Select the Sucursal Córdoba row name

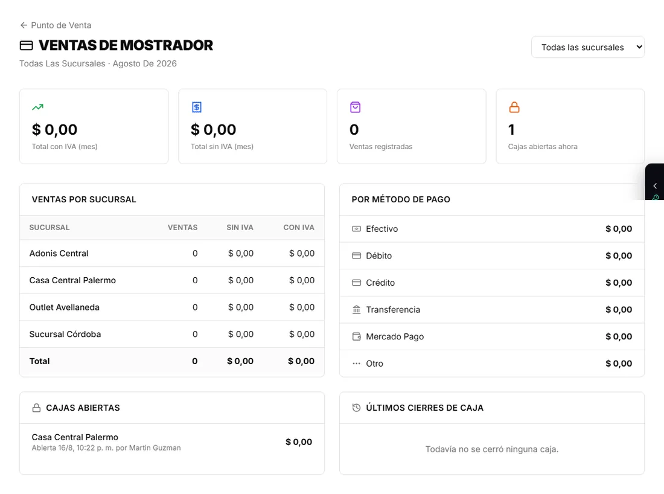[65, 335]
